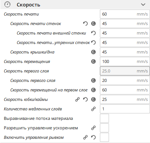Click fx icon for Скорость перемещений на первом слое
150x143 pixels.
(93, 90)
